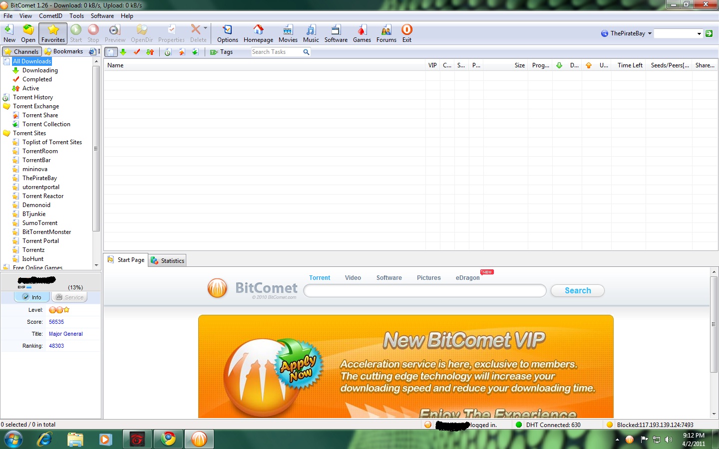Viewport: 719px width, 449px height.
Task: Open the CometID menu
Action: (x=50, y=16)
